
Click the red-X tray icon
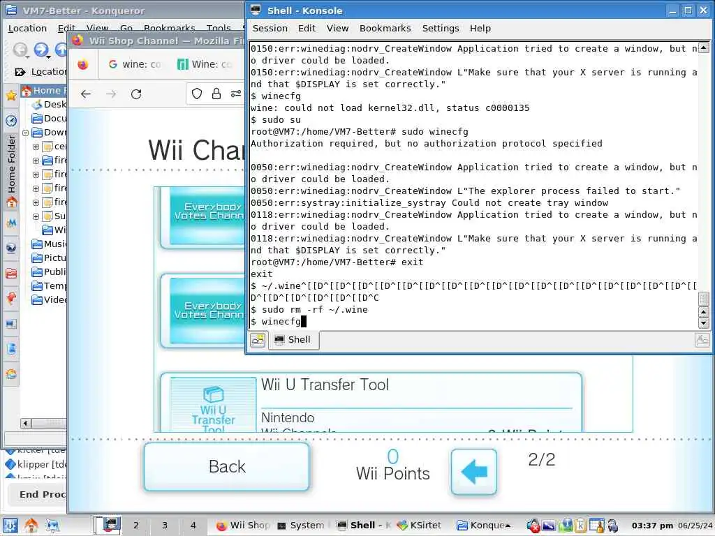point(533,526)
